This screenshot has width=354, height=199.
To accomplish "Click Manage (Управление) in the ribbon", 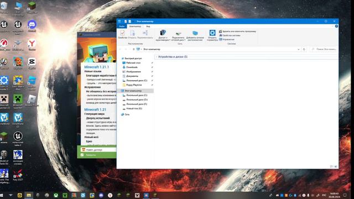I will tap(227, 39).
